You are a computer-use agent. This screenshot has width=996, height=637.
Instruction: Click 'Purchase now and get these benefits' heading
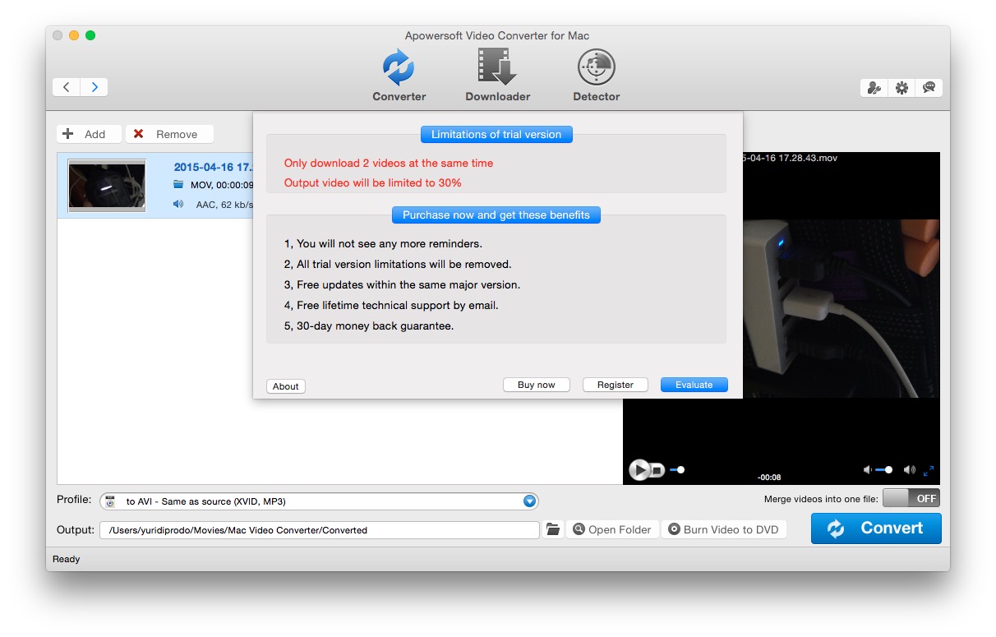coord(496,215)
